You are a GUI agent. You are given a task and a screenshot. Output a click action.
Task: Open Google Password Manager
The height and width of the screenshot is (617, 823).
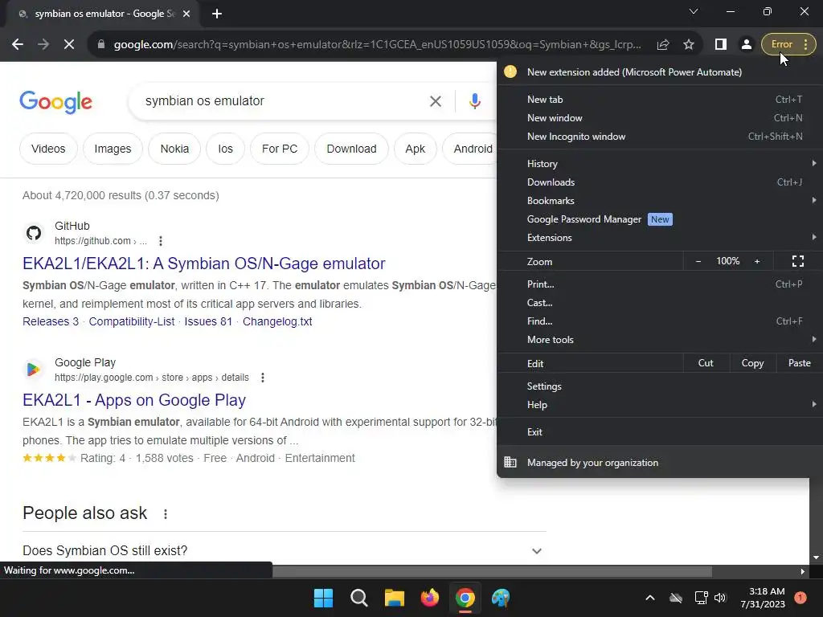pos(660,219)
